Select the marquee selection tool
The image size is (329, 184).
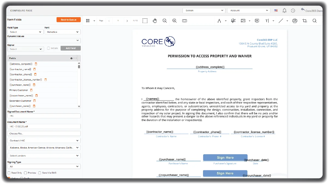point(145,21)
